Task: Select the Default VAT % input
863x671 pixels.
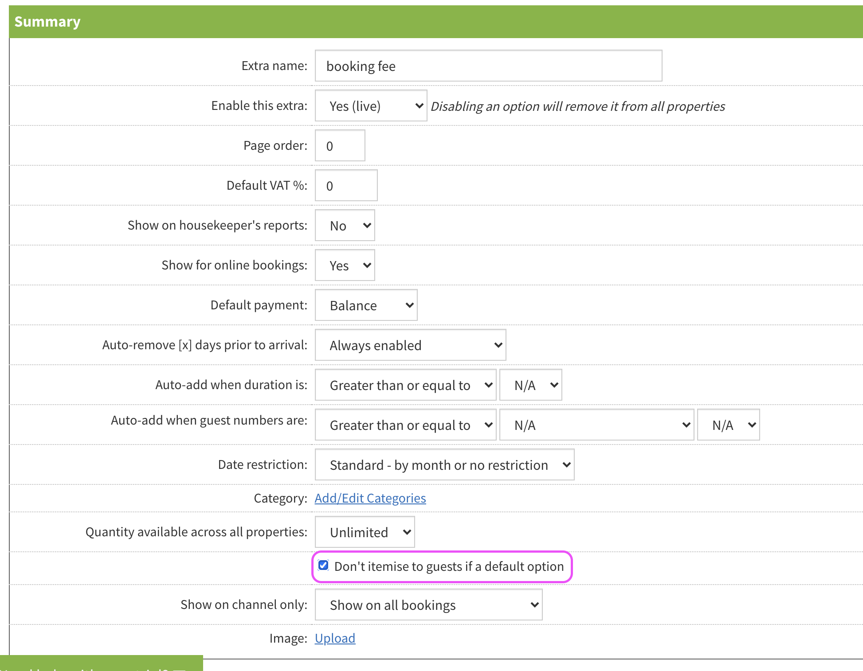Action: (x=346, y=186)
